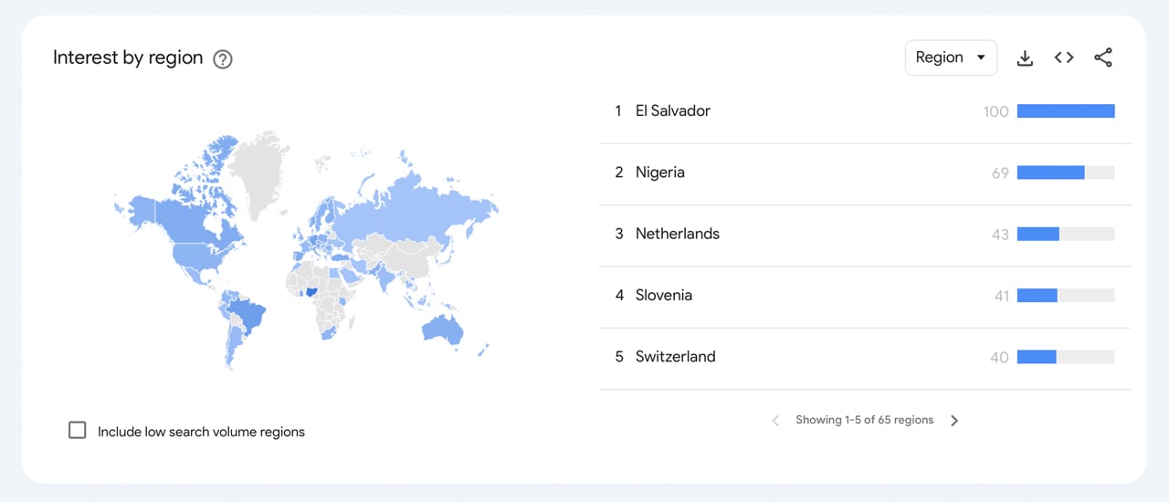Open the help icon beside Interest by region
Screen dimensions: 1169x502
(x=223, y=59)
